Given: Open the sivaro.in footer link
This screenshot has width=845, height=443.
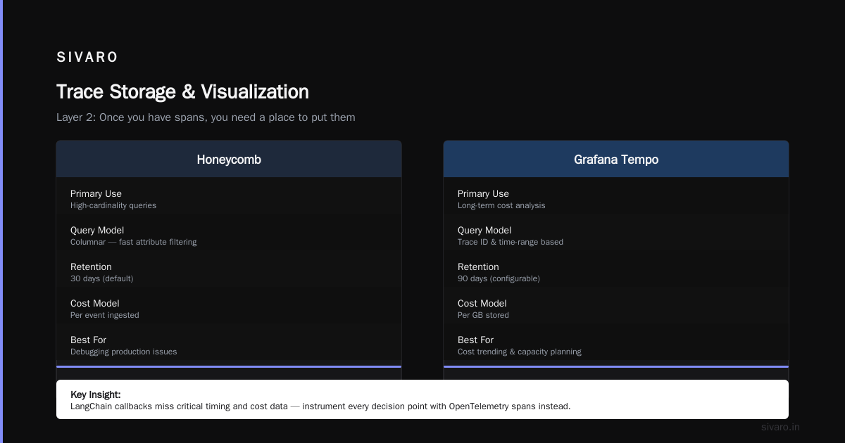Looking at the screenshot, I should [780, 427].
